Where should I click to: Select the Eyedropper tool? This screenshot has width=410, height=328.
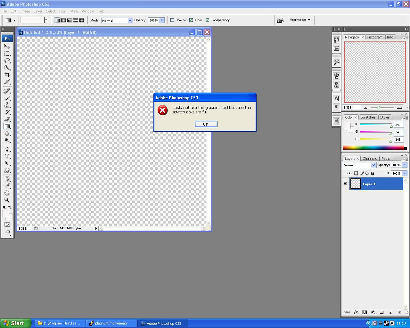point(7,186)
